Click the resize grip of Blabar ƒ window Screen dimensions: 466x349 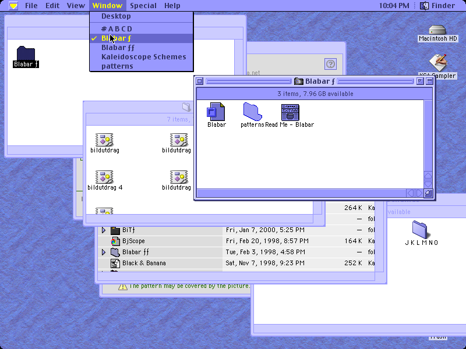pos(428,193)
